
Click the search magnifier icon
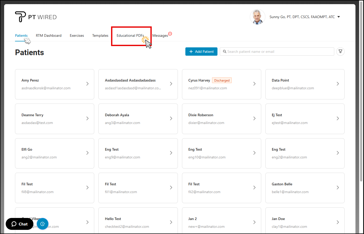pos(224,52)
